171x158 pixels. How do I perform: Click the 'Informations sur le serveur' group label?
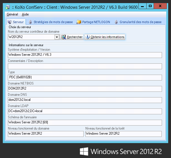point(26,45)
